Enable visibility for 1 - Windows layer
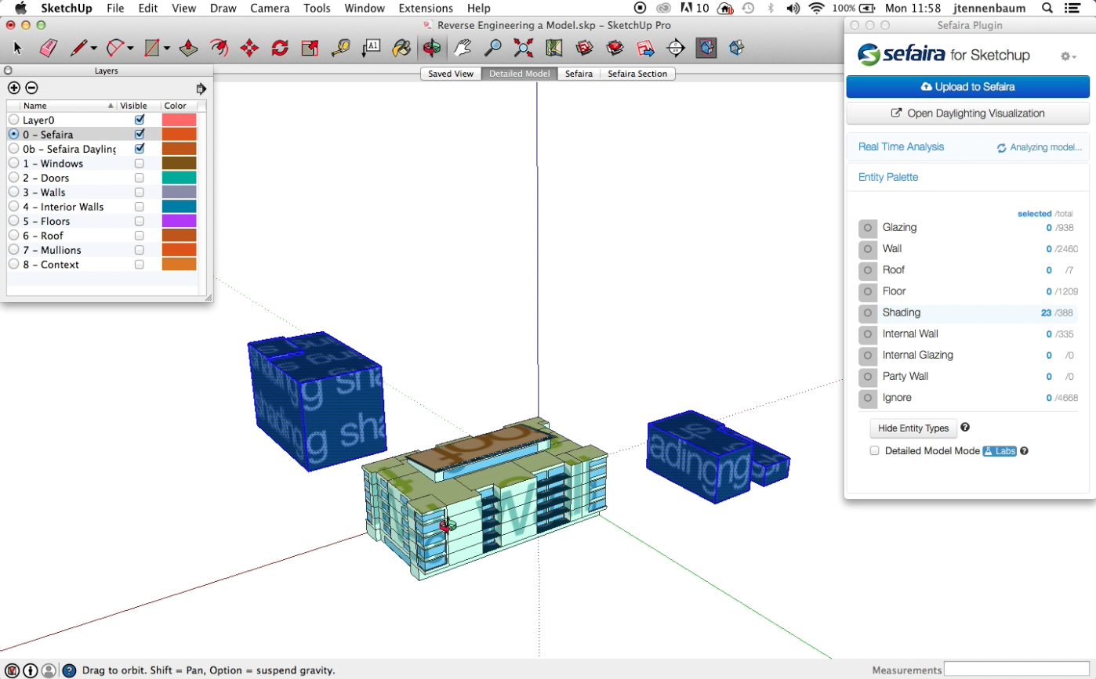Image resolution: width=1096 pixels, height=679 pixels. 140,164
